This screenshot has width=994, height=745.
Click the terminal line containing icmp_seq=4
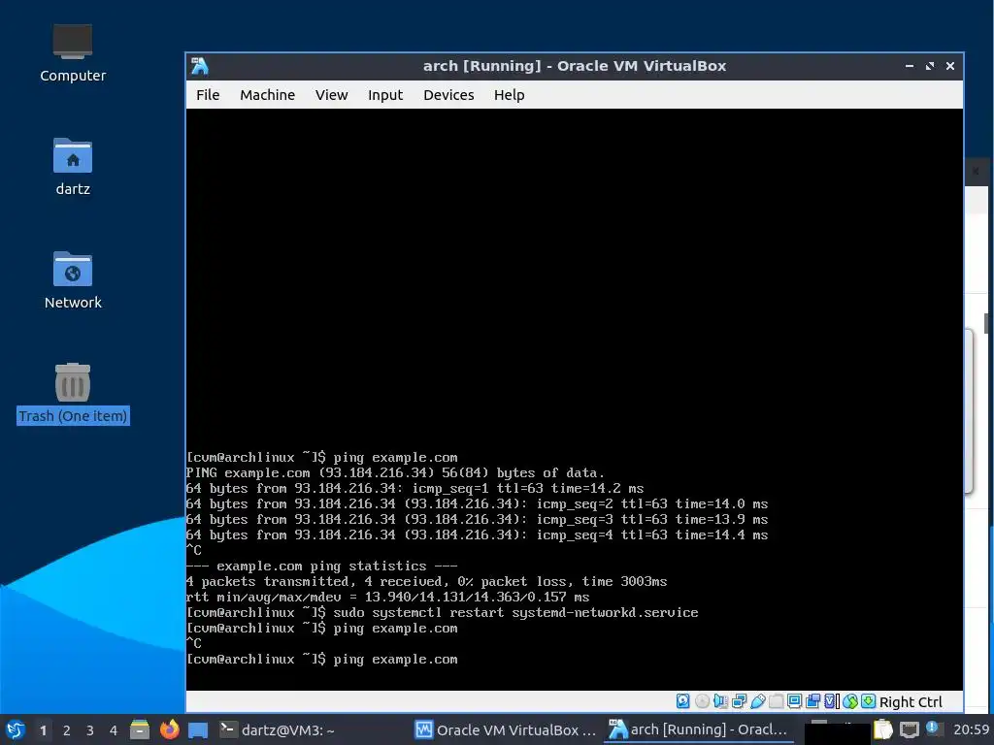[x=477, y=535]
